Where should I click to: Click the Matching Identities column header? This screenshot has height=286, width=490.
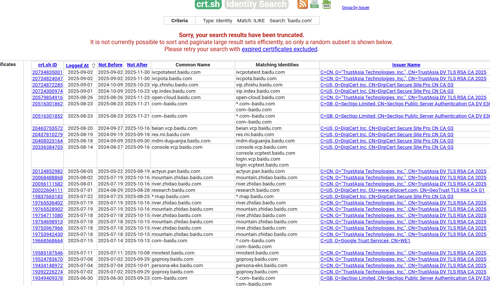click(x=277, y=65)
